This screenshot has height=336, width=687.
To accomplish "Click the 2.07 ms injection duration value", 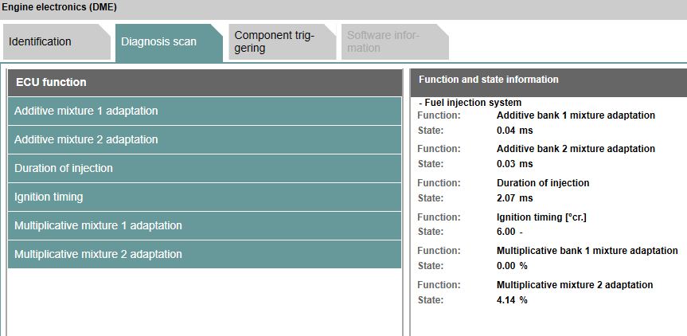I will [x=514, y=198].
